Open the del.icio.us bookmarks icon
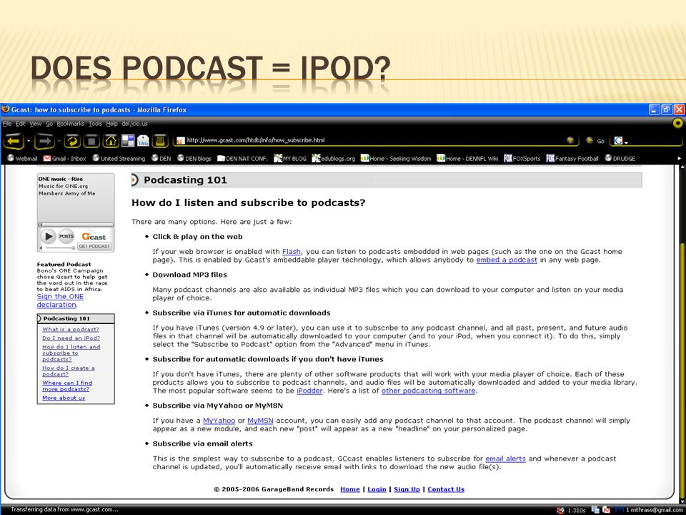Screen dimensions: 686x515 tap(128, 141)
